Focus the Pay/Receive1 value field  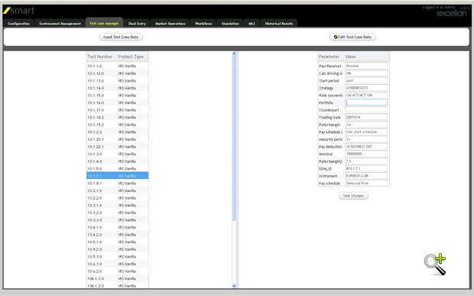[x=366, y=66]
